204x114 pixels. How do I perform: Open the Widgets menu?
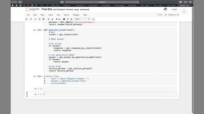pyautogui.click(x=76, y=15)
